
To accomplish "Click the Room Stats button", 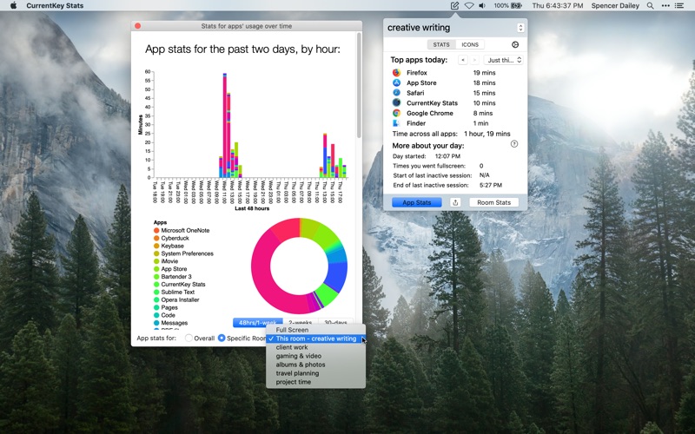I will click(493, 202).
